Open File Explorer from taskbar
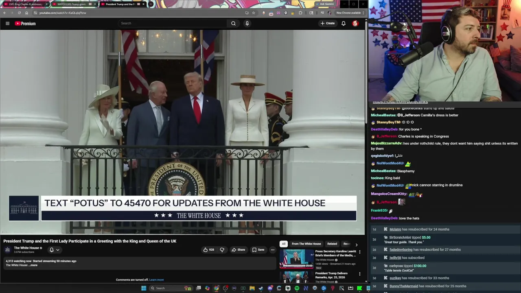521x293 pixels. point(252,288)
